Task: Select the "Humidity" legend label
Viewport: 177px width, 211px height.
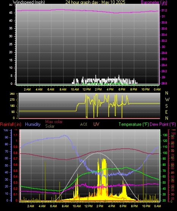Action: (x=33, y=124)
